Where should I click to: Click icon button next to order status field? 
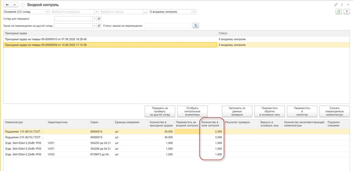(x=196, y=26)
